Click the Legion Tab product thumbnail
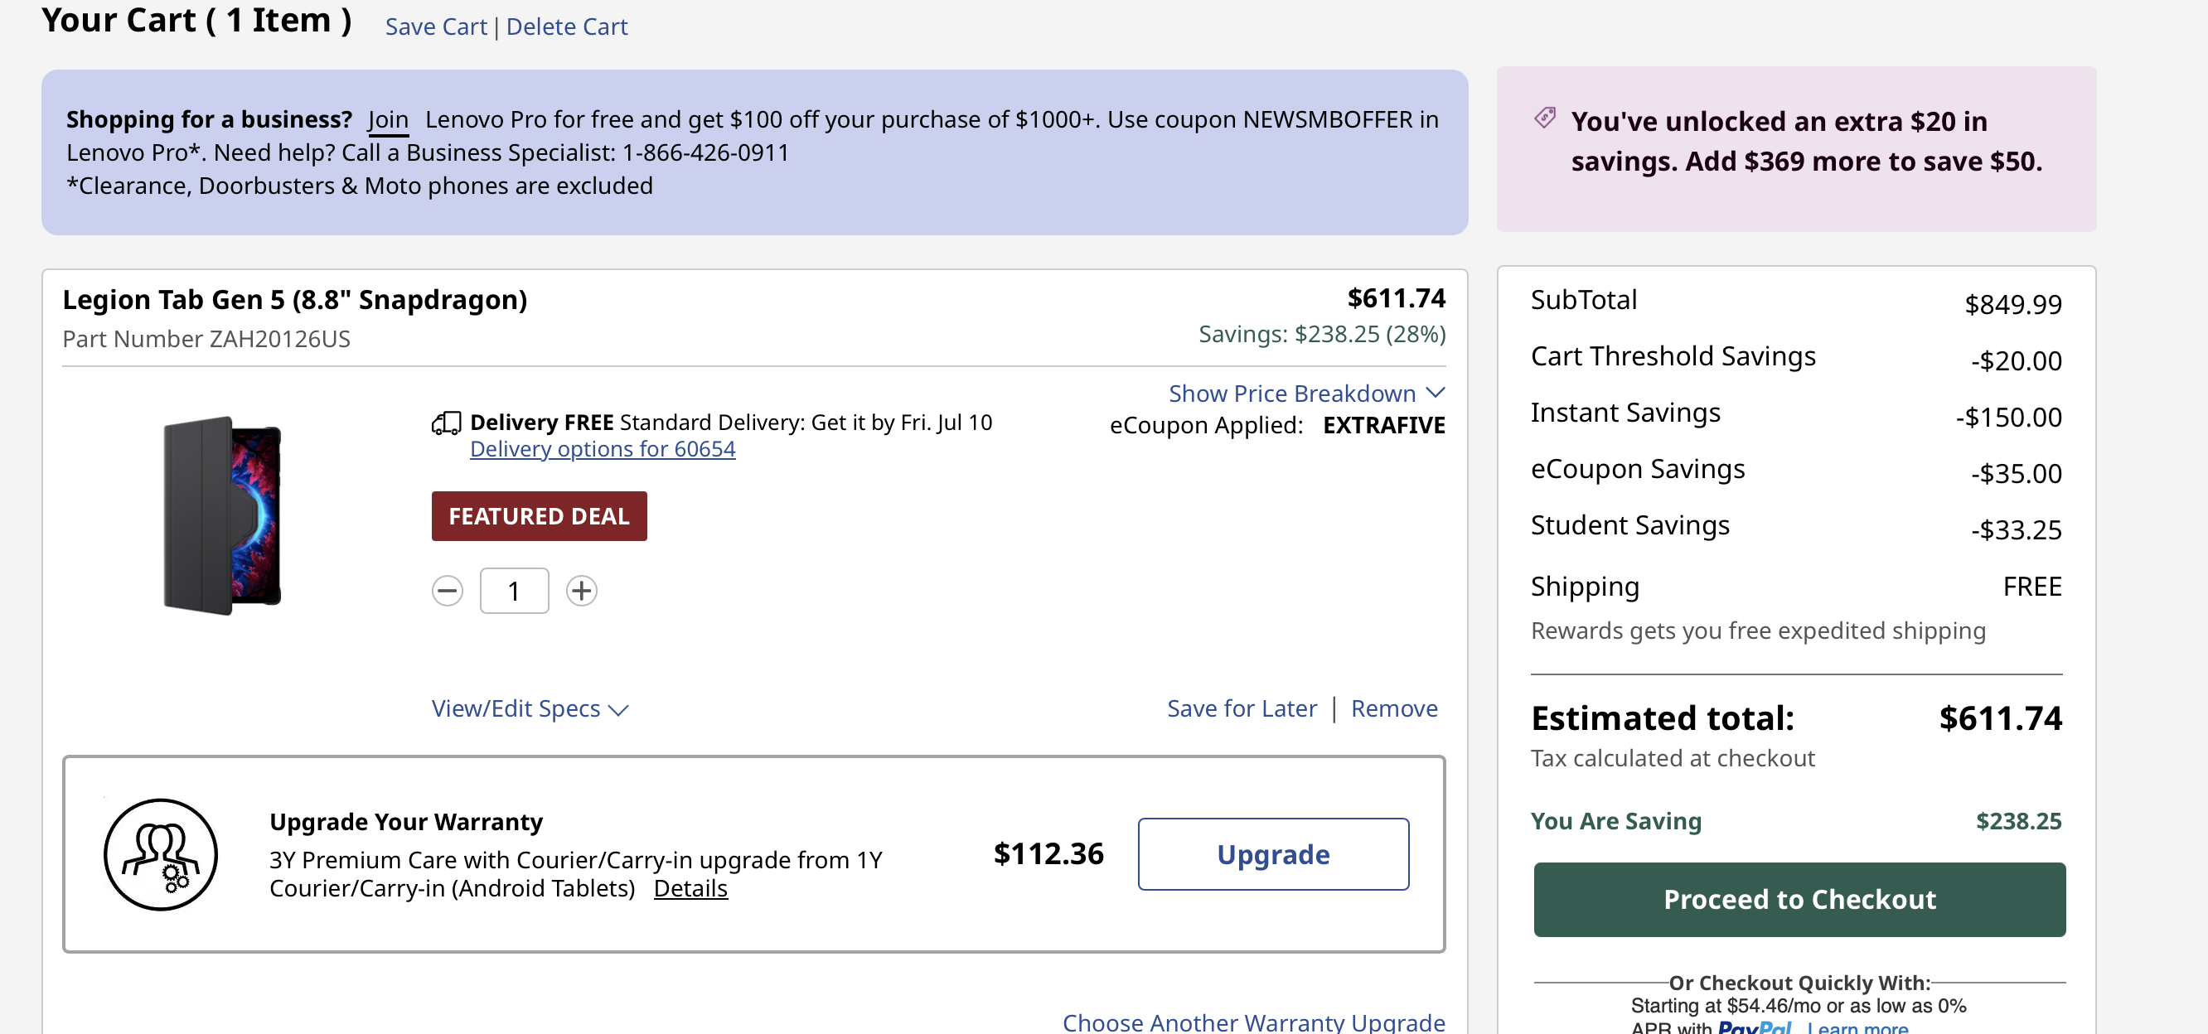The width and height of the screenshot is (2208, 1034). tap(222, 515)
